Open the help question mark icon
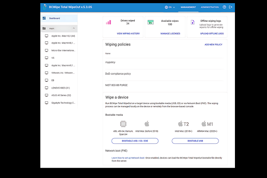 click(x=224, y=7)
